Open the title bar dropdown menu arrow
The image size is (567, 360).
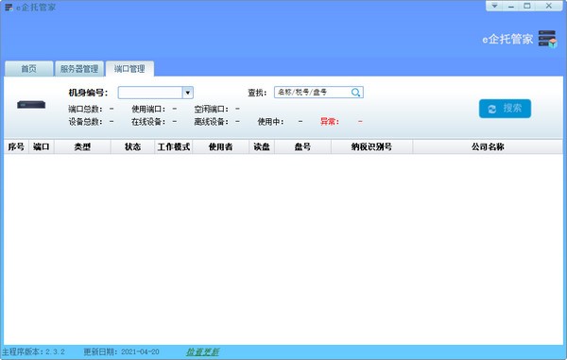coord(494,6)
